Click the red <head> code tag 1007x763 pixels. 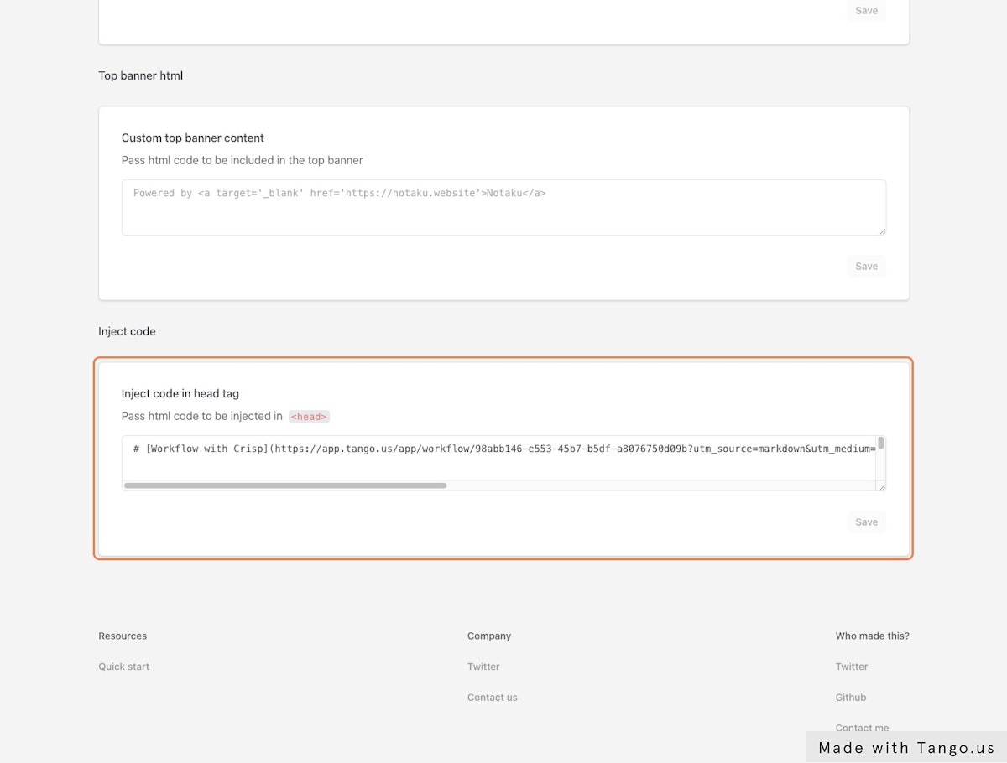pos(309,417)
